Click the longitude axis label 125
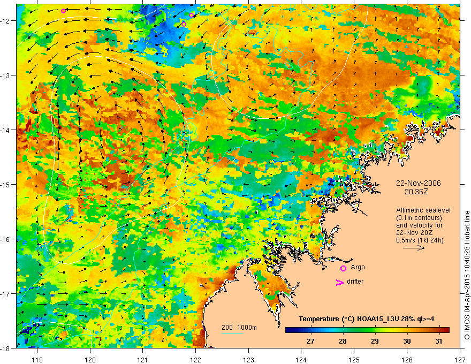Viewport: 471px width, 364px height. click(x=354, y=360)
